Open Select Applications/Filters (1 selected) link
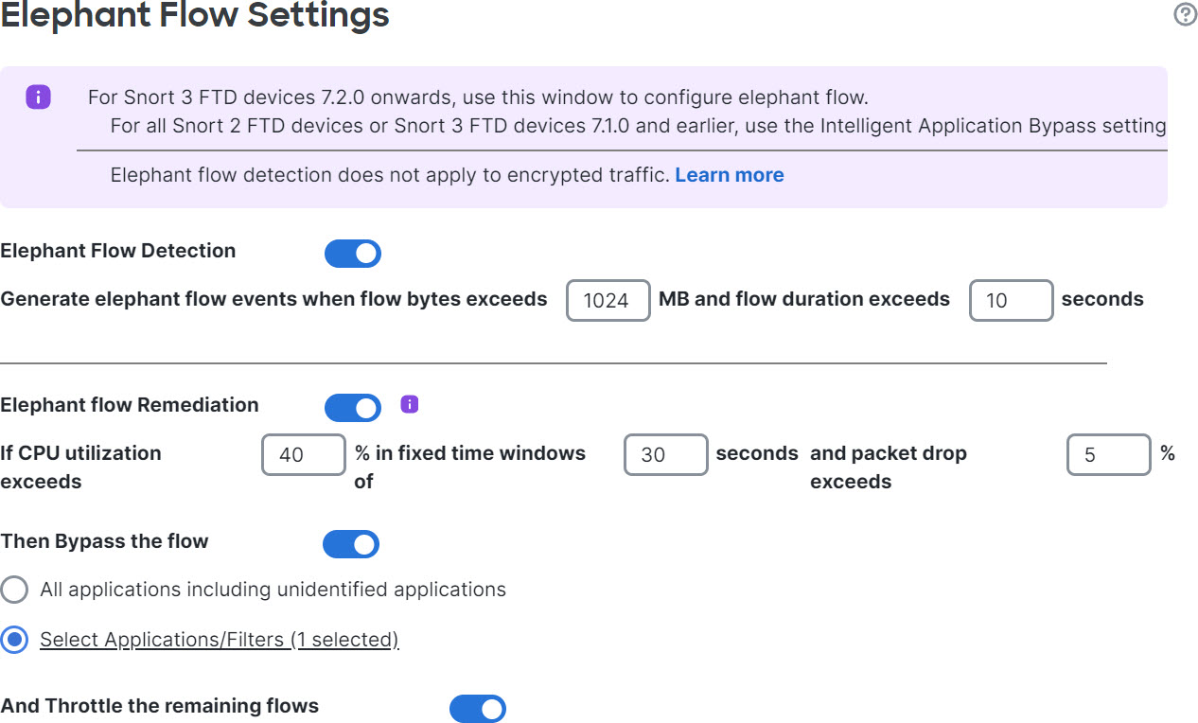This screenshot has height=723, width=1198. 219,640
